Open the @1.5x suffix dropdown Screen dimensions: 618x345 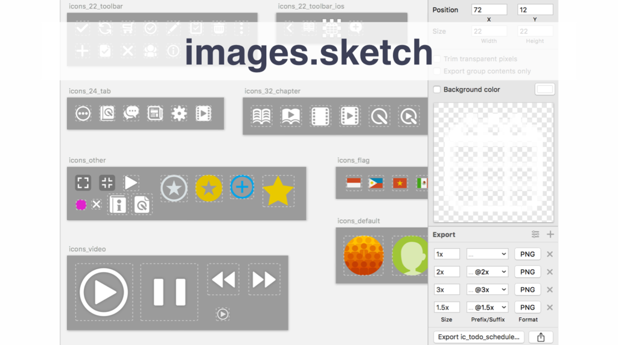(x=488, y=307)
